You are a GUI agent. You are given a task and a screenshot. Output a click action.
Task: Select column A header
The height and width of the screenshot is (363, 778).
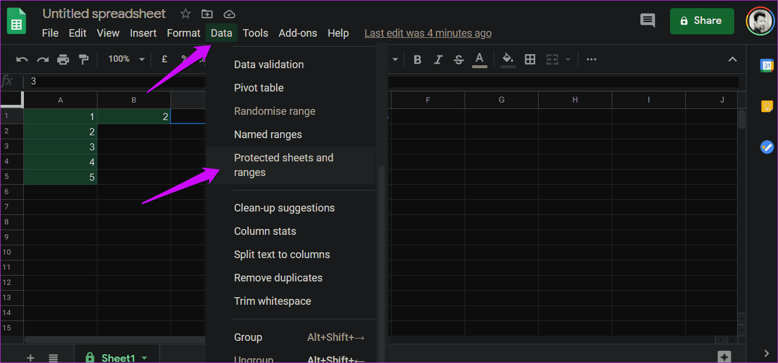point(61,100)
